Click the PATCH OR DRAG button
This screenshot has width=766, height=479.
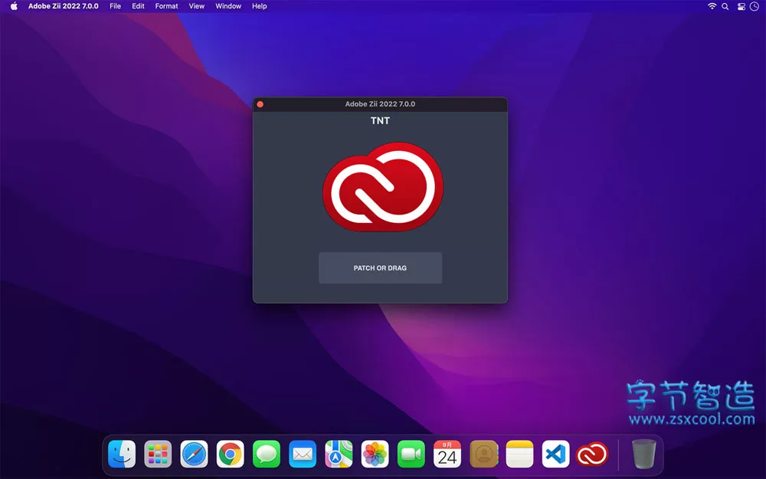click(380, 267)
